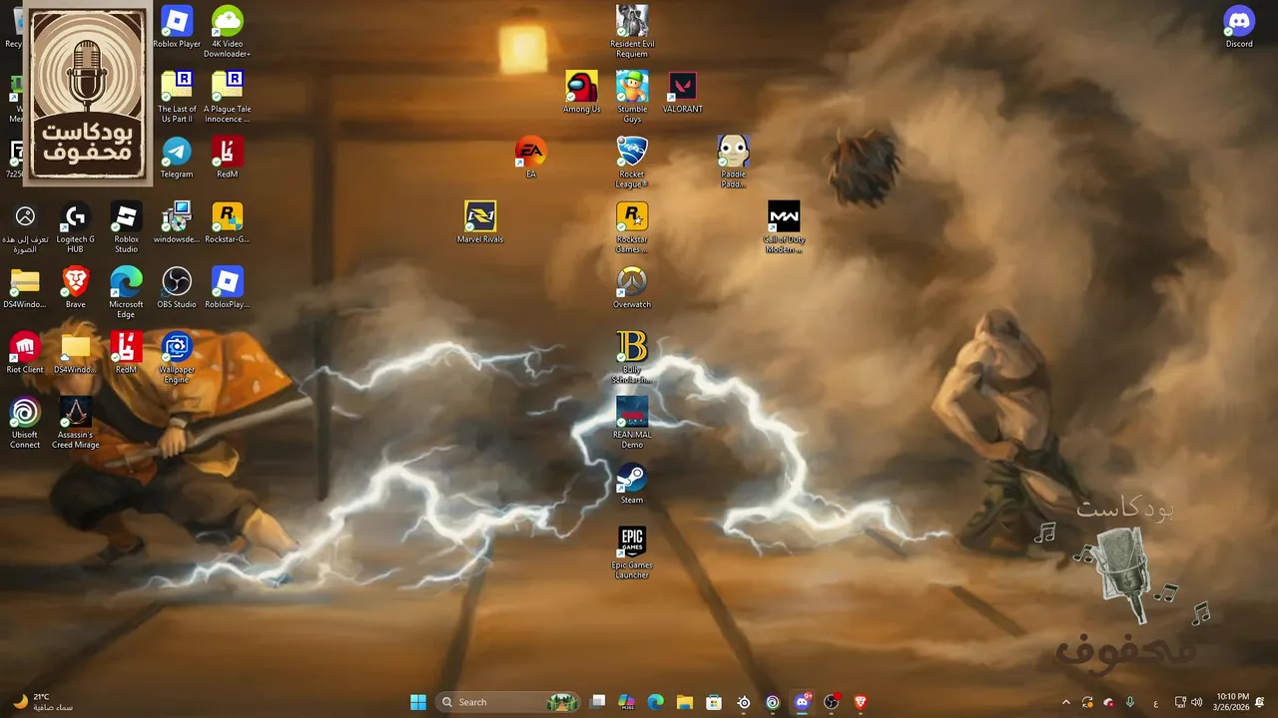Select the zipped DS4Windo... folder beside Brave
This screenshot has width=1278, height=718.
pyautogui.click(x=25, y=287)
